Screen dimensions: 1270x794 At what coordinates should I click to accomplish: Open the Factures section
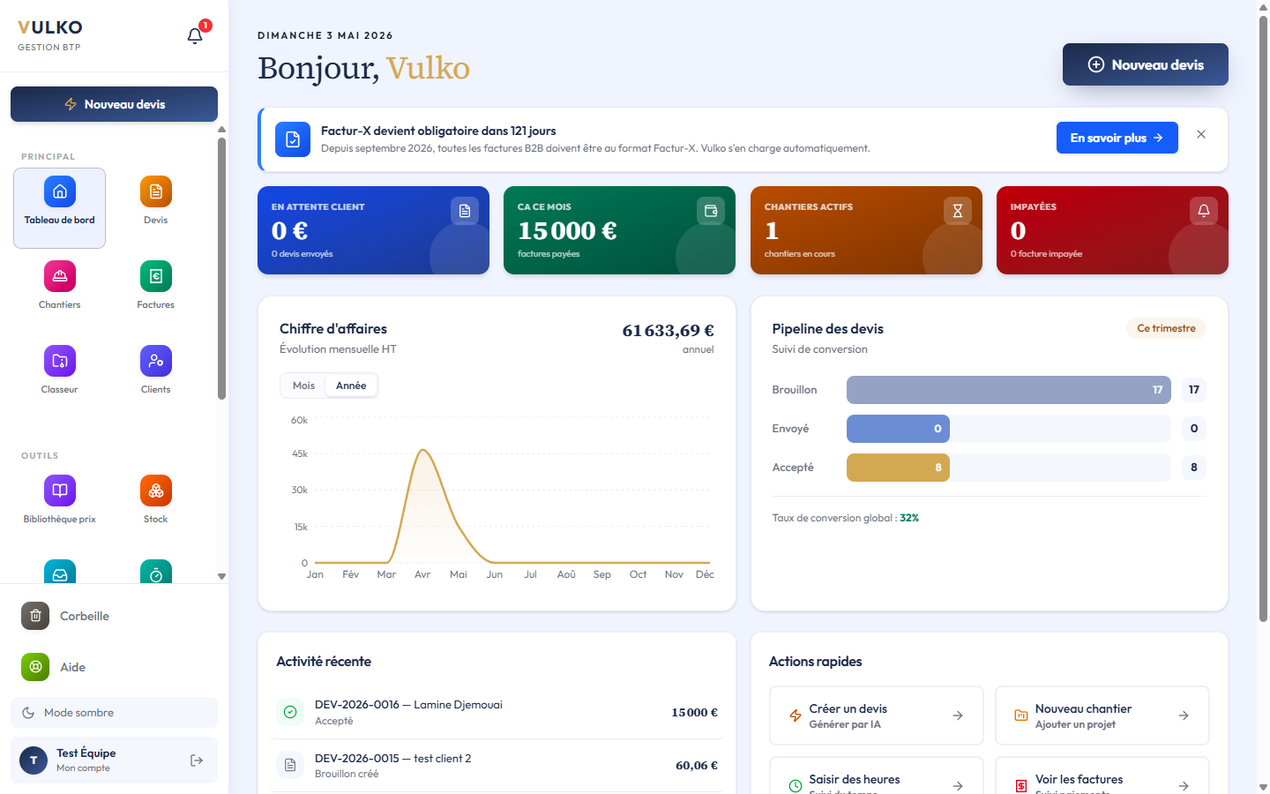point(156,285)
